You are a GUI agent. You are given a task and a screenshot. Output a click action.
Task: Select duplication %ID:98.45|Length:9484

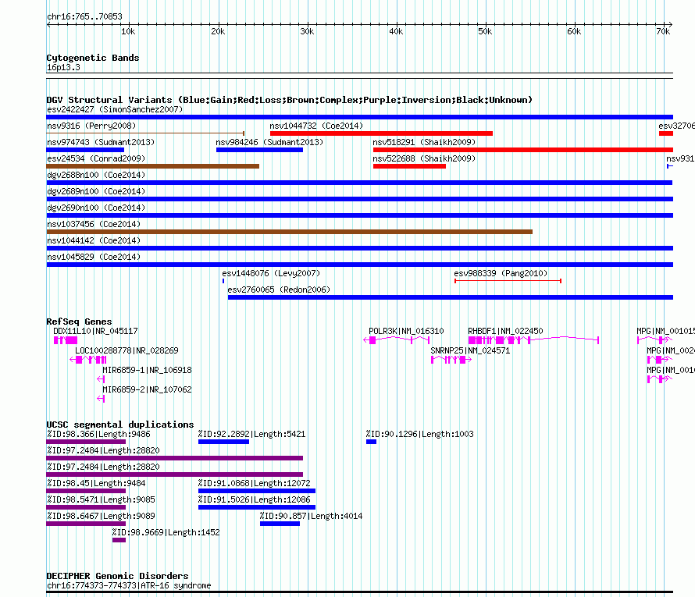pos(86,491)
